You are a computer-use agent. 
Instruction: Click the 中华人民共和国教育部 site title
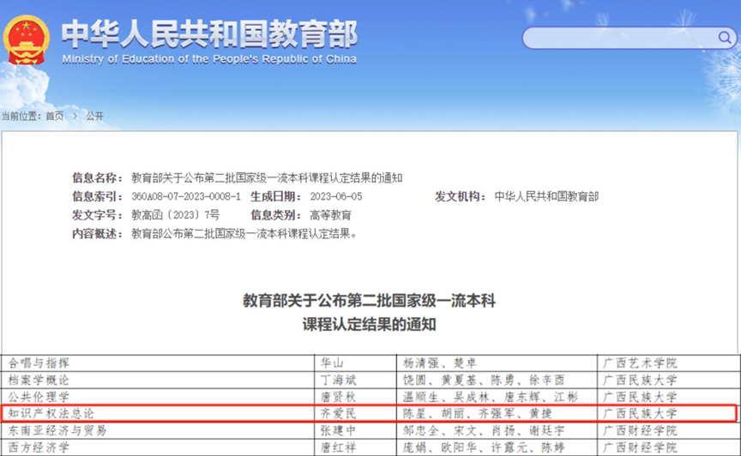[x=208, y=33]
